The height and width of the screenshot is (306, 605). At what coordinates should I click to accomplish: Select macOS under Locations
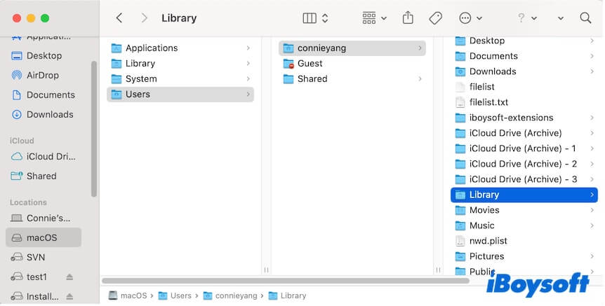tap(41, 237)
